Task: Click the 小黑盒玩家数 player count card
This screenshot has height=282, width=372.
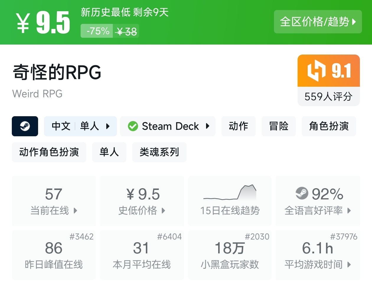Action: tap(230, 255)
